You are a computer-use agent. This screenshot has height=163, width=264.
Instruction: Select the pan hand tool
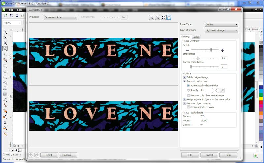tap(169, 17)
